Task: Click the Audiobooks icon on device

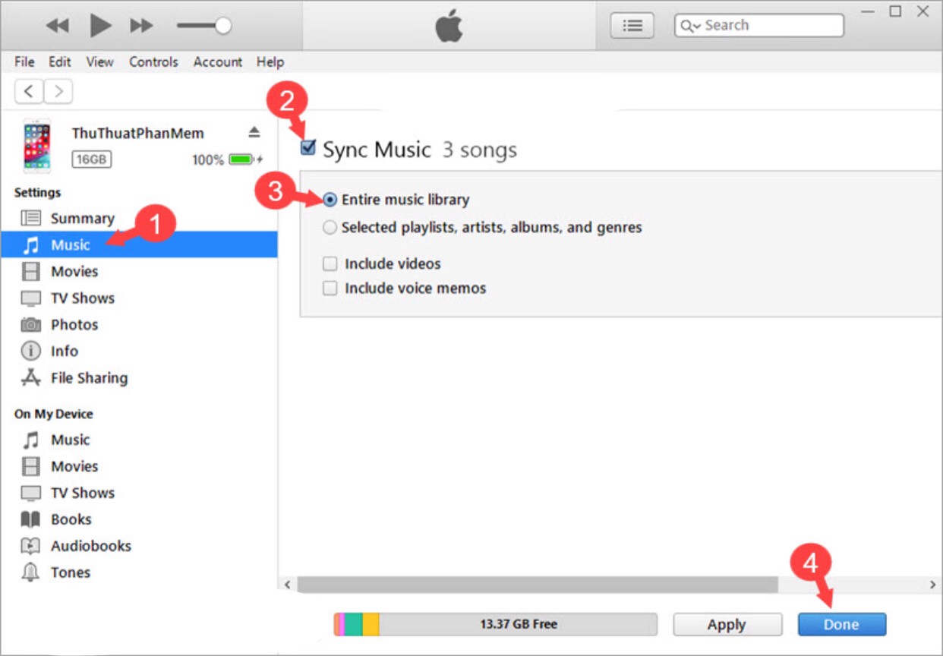Action: pyautogui.click(x=30, y=547)
